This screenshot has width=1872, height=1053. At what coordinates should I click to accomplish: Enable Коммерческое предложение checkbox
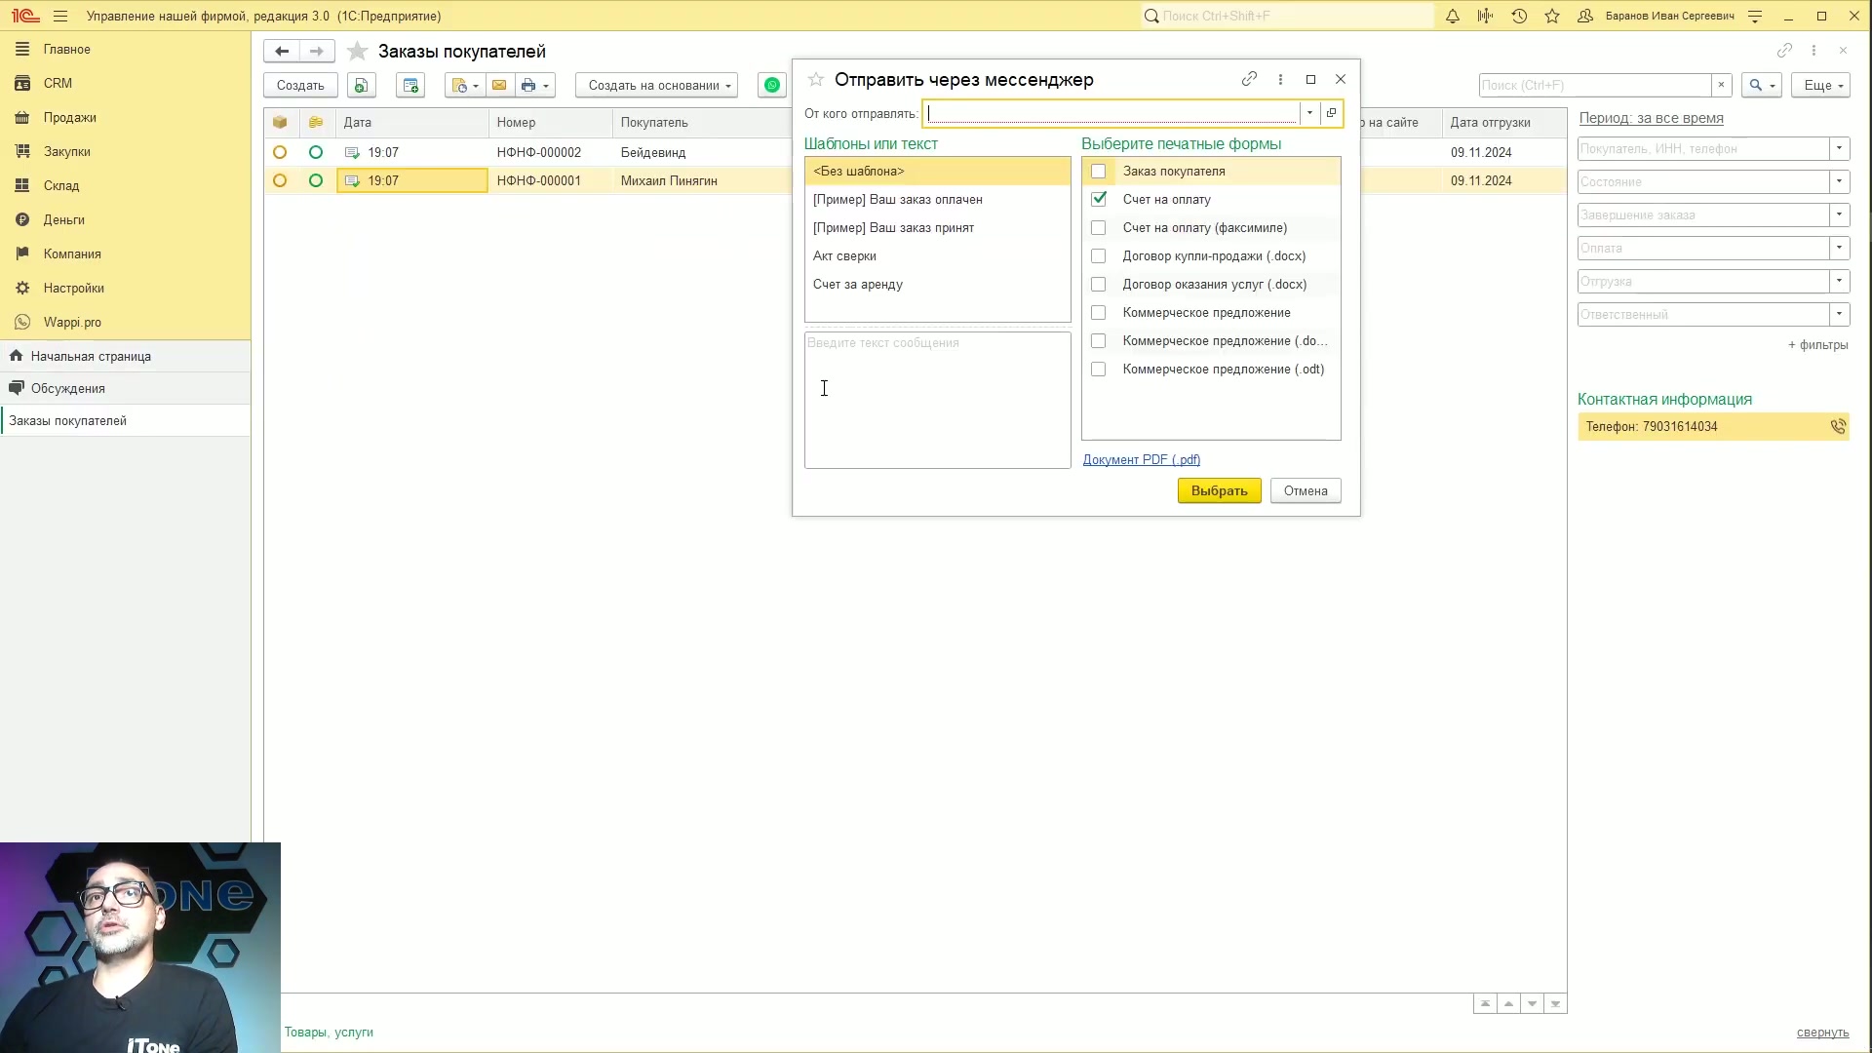(x=1099, y=313)
